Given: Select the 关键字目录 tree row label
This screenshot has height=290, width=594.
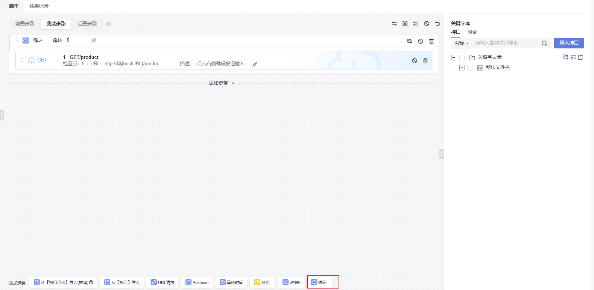Looking at the screenshot, I should point(490,57).
